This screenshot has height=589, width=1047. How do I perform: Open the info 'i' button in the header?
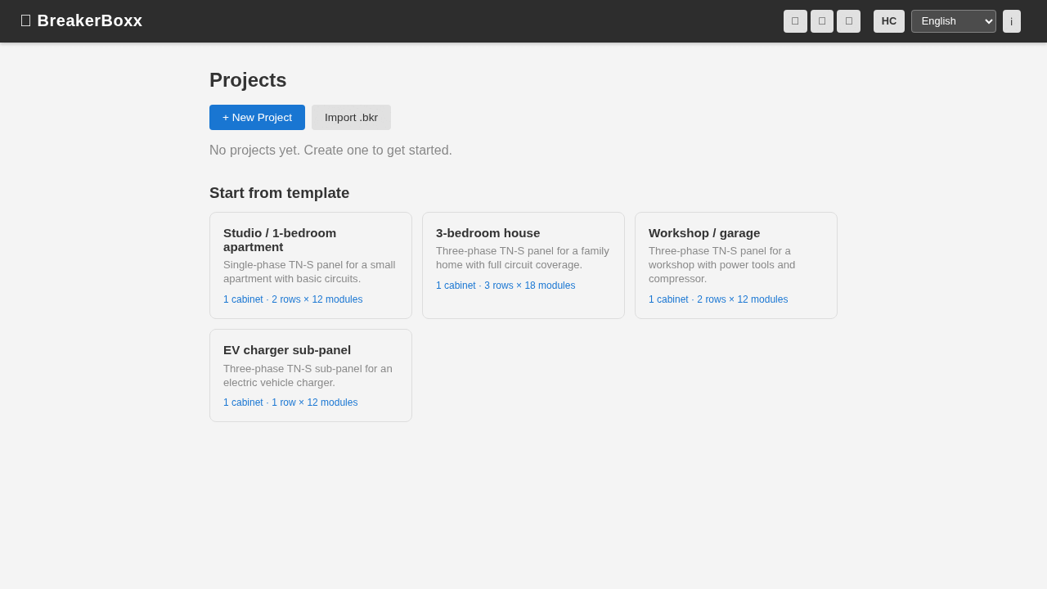(x=1011, y=21)
